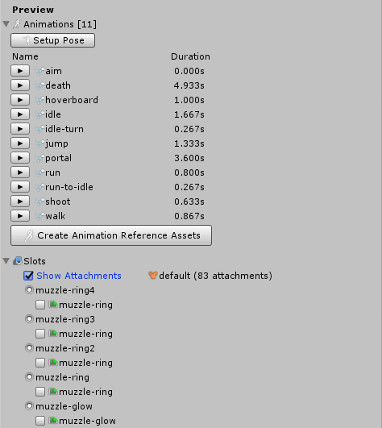382x428 pixels.
Task: Play the death animation preview
Action: click(20, 85)
